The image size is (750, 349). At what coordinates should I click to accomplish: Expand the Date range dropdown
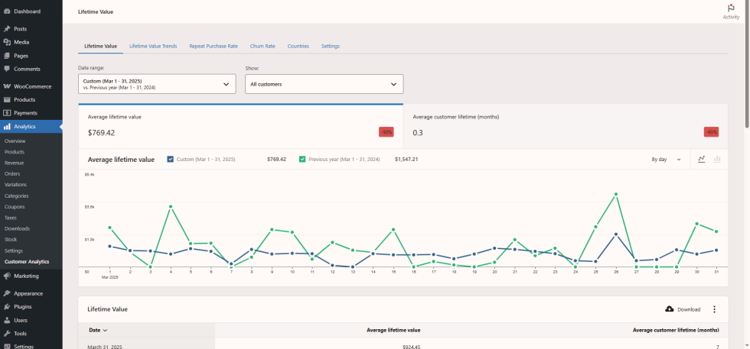pos(157,84)
